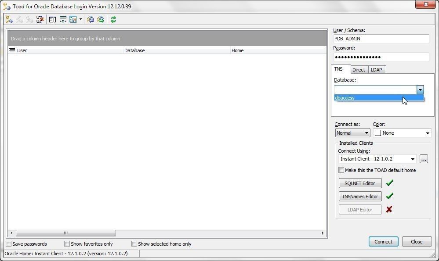Click the grid column chooser icon beside User
The height and width of the screenshot is (261, 439).
tap(12, 50)
